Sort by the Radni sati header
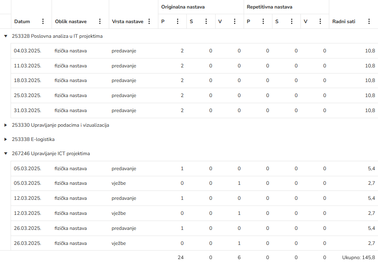378x264 pixels. coord(343,22)
